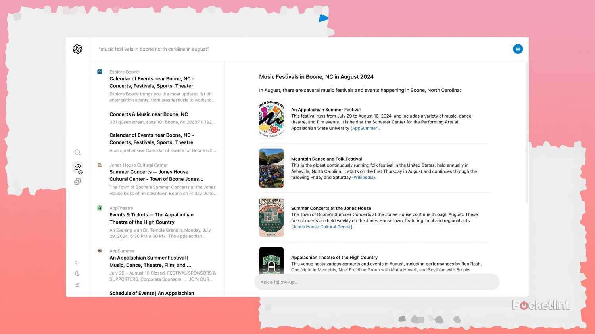
Task: Click the Jones House Cultural Center favicon
Action: (100, 165)
